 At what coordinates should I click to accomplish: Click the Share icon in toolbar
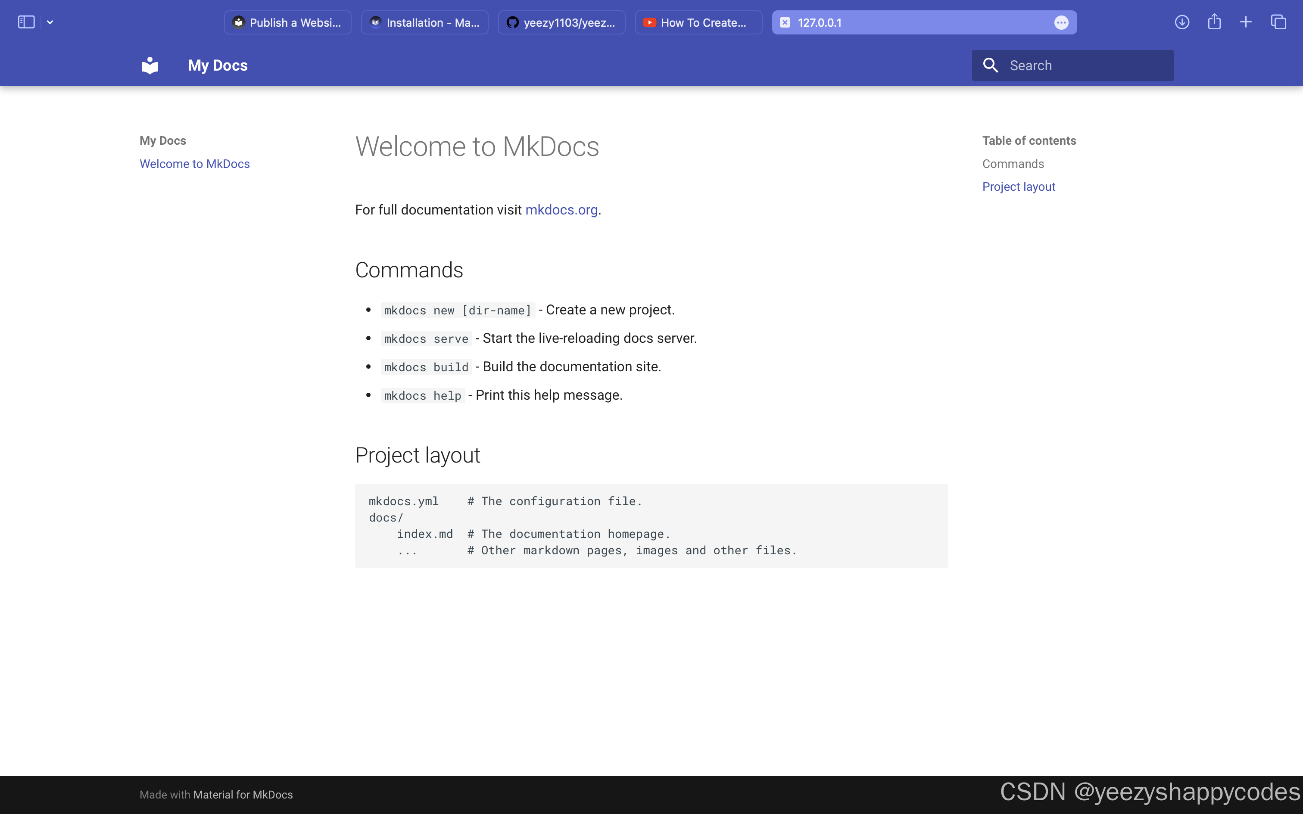pyautogui.click(x=1214, y=22)
